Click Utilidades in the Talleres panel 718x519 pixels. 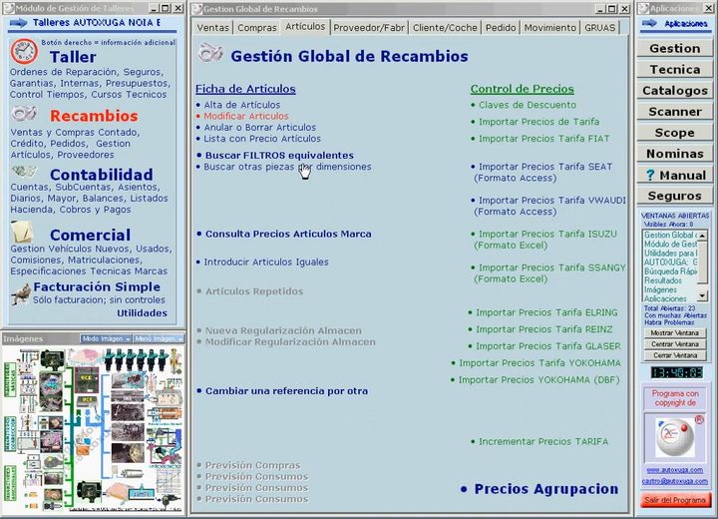click(x=142, y=313)
